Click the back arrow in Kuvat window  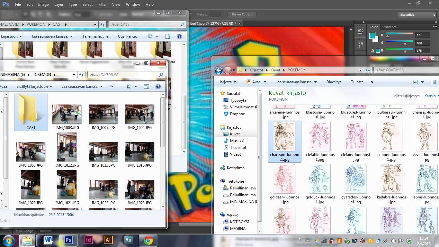point(219,70)
